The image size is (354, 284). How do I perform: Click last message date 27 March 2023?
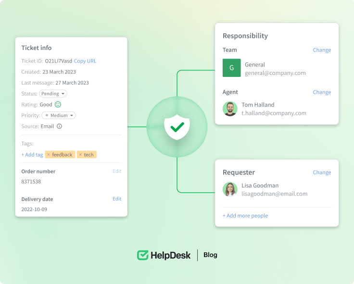point(72,83)
